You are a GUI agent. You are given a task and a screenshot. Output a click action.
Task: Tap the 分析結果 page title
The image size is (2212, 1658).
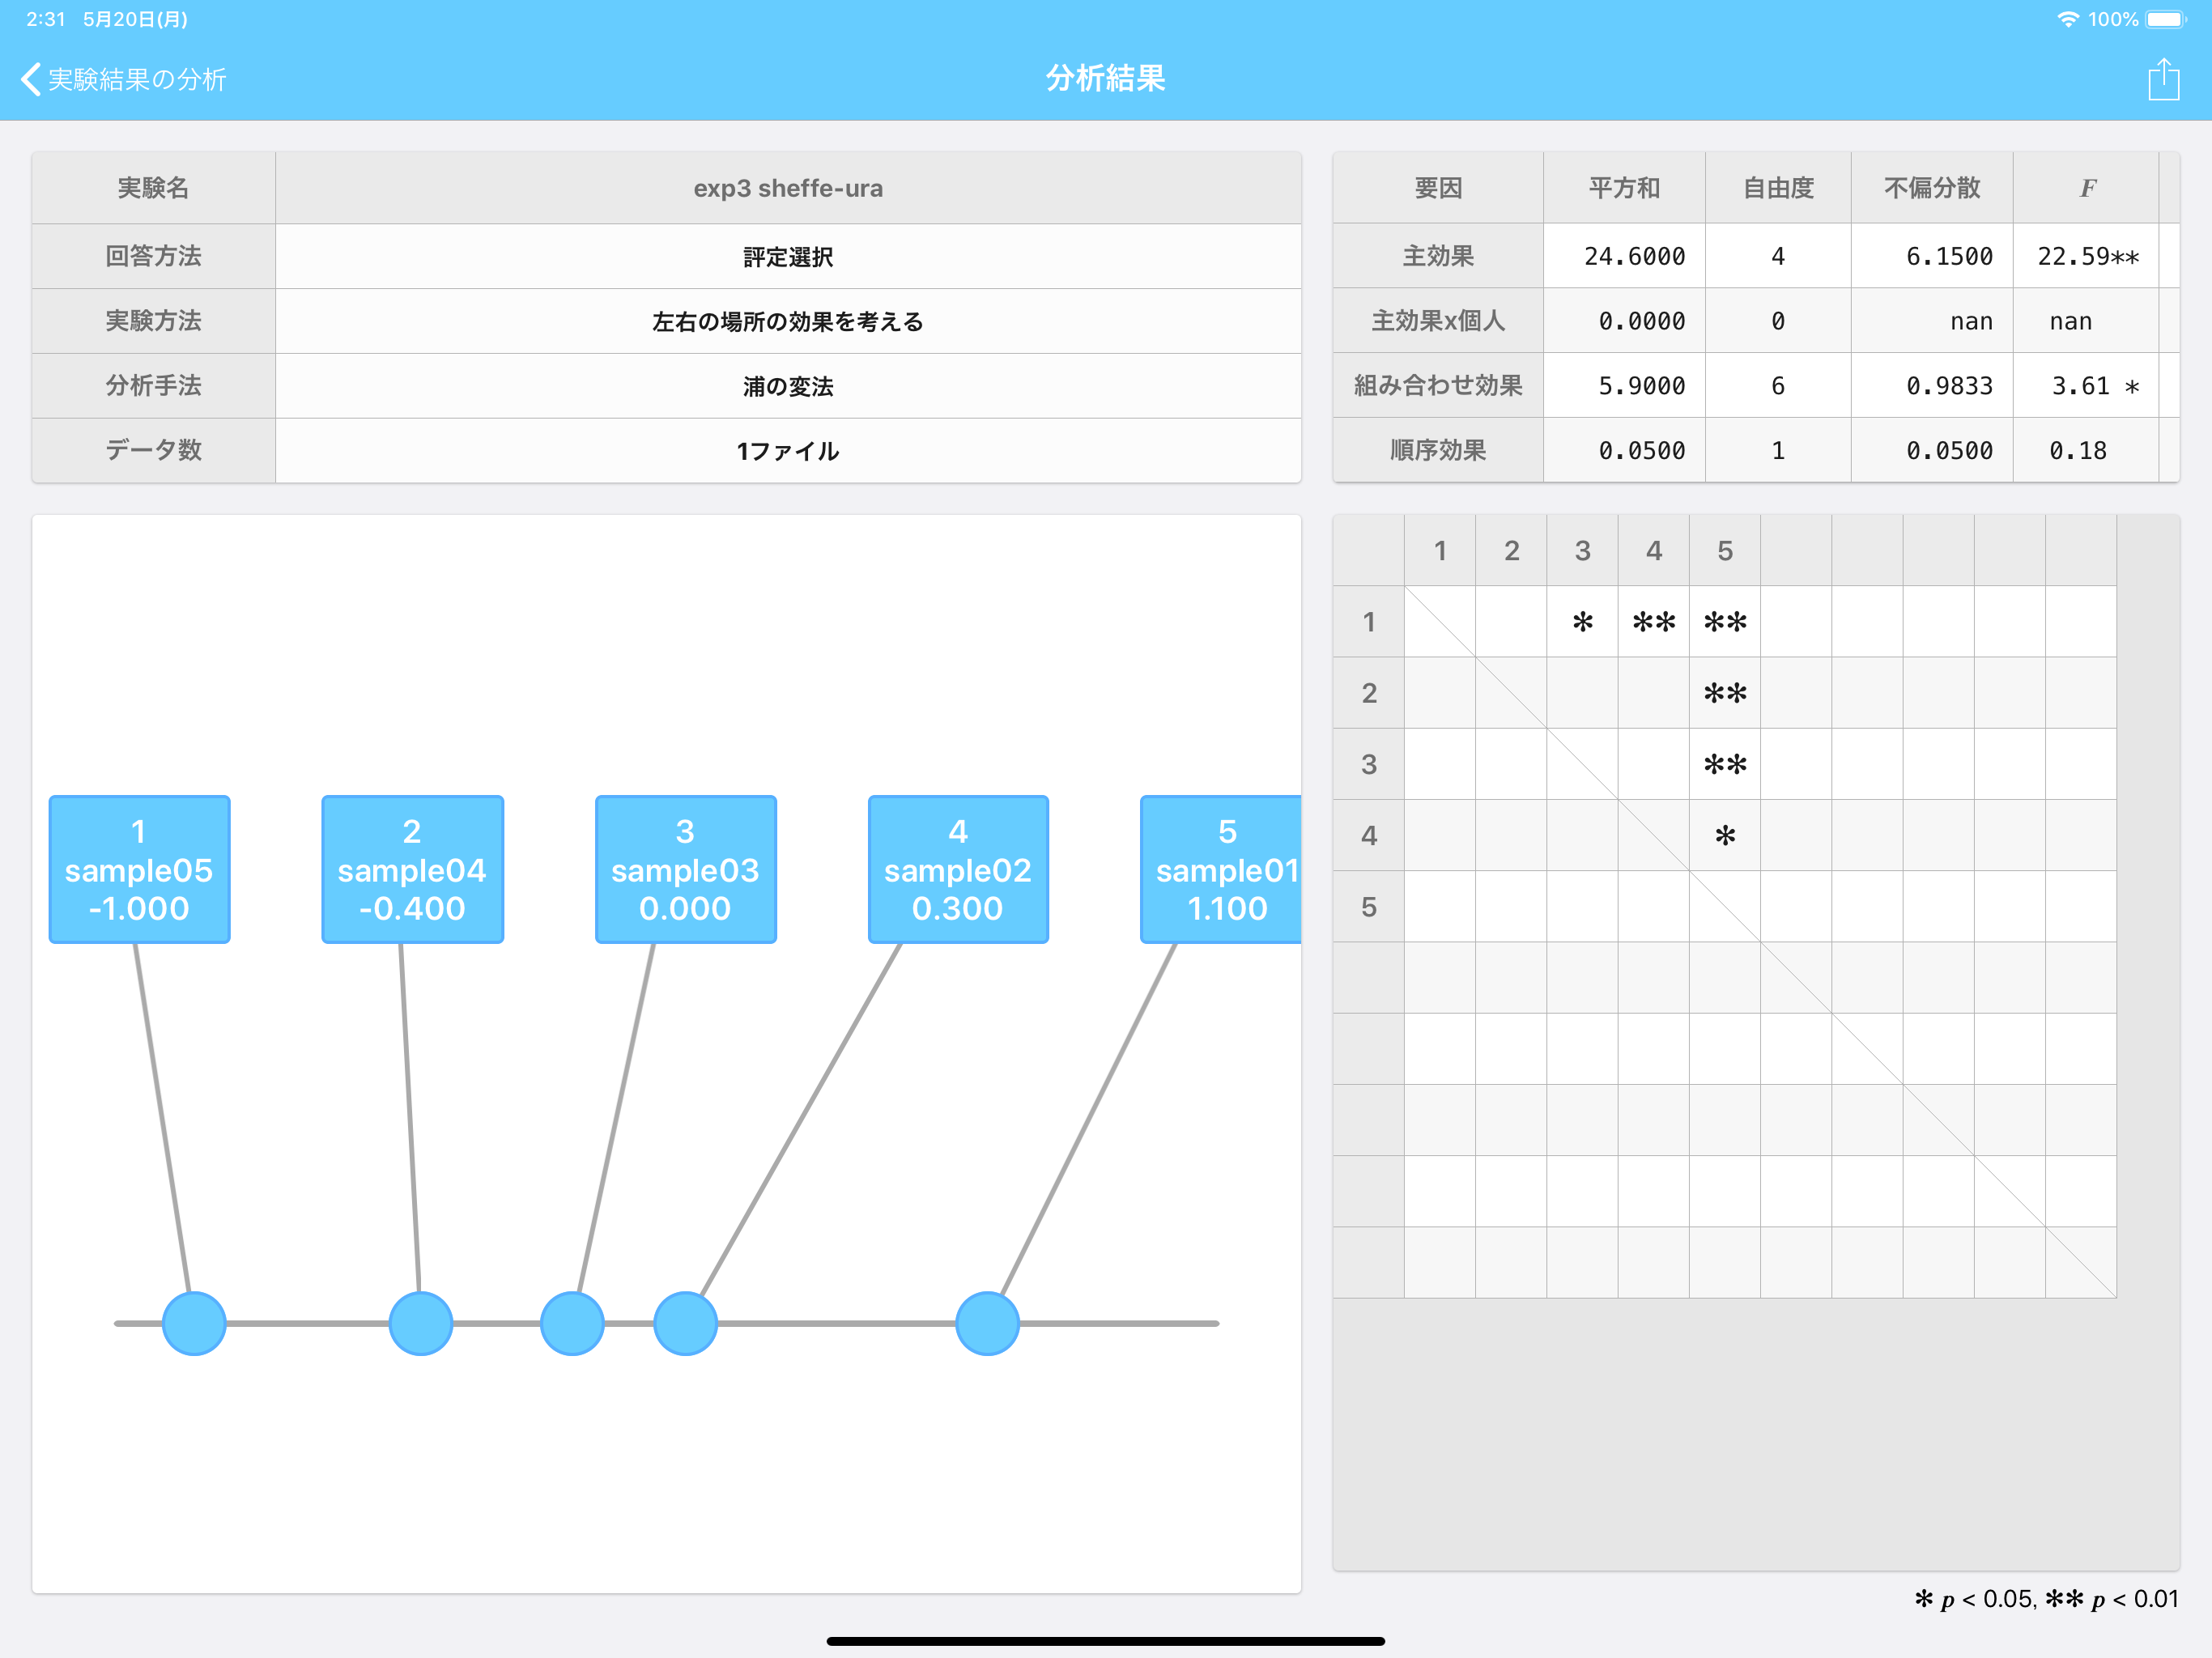point(1105,78)
